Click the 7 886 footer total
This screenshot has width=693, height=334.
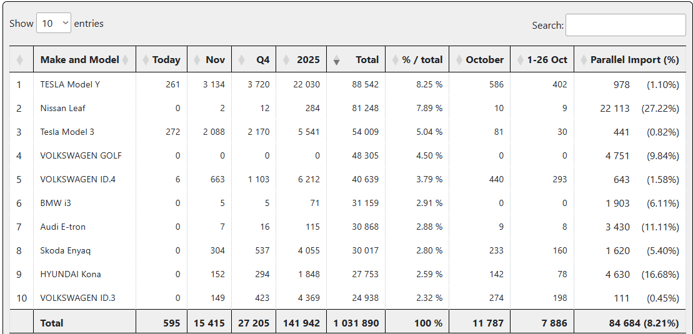point(555,323)
